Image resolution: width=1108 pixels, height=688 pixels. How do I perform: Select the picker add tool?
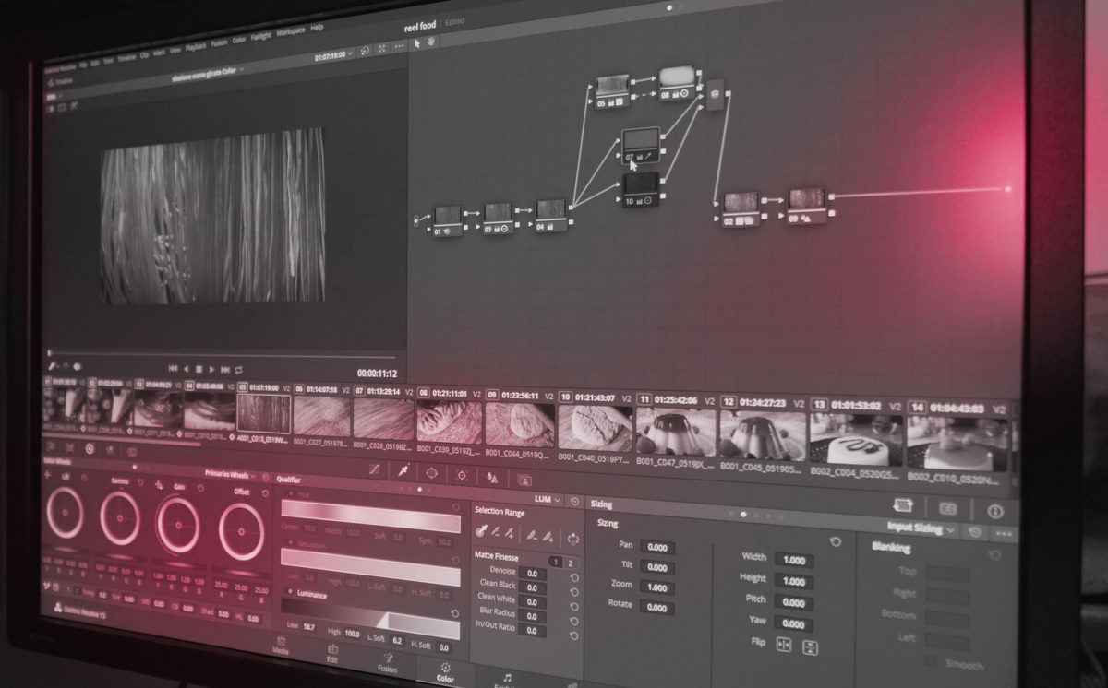(x=510, y=533)
